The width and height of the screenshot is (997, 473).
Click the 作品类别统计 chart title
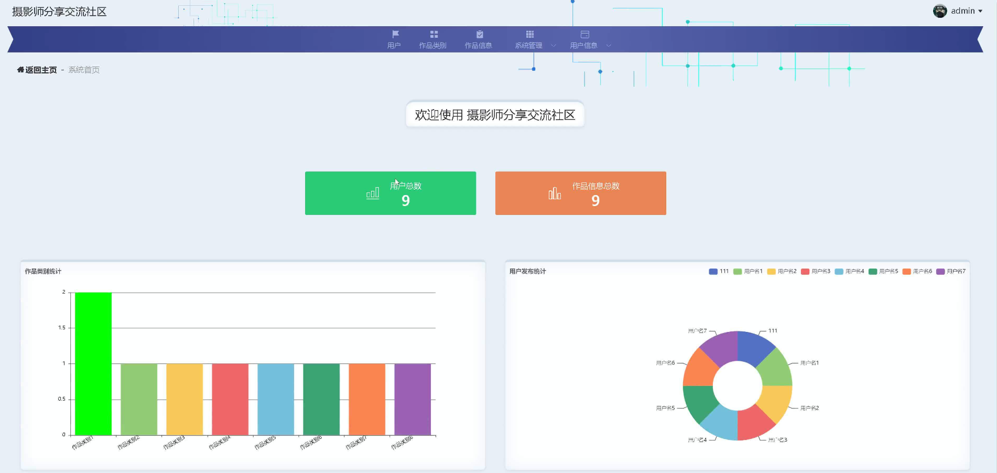(x=43, y=271)
